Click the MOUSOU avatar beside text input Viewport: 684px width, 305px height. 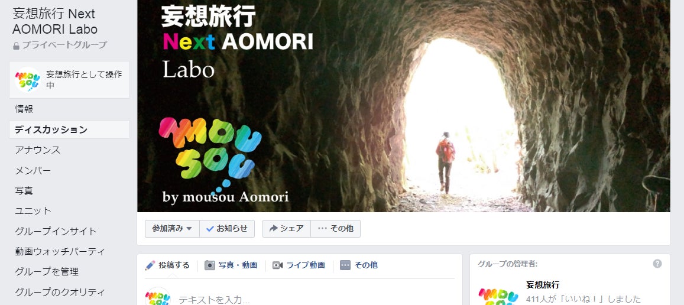pos(157,297)
